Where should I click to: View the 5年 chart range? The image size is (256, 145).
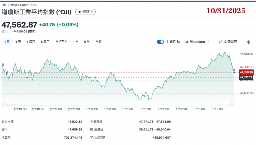tap(87, 42)
